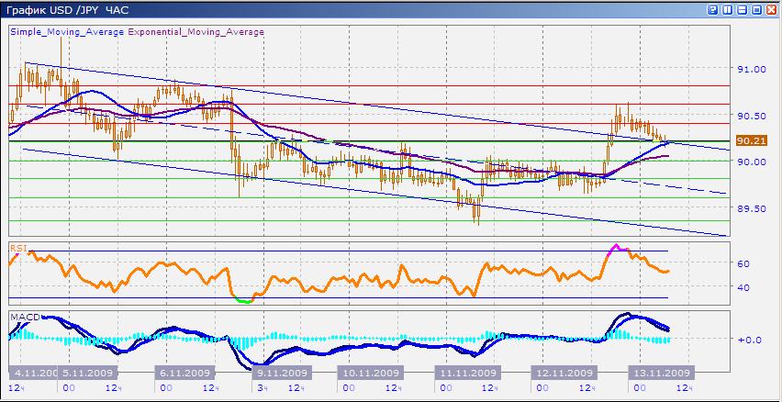The width and height of the screenshot is (782, 402).
Task: Click the MACD indicator panel label
Action: (x=23, y=317)
